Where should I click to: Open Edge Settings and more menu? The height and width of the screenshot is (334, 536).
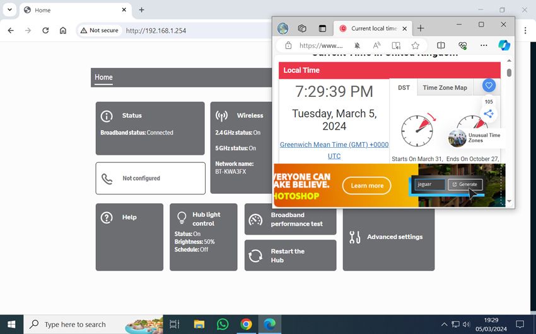click(x=484, y=45)
